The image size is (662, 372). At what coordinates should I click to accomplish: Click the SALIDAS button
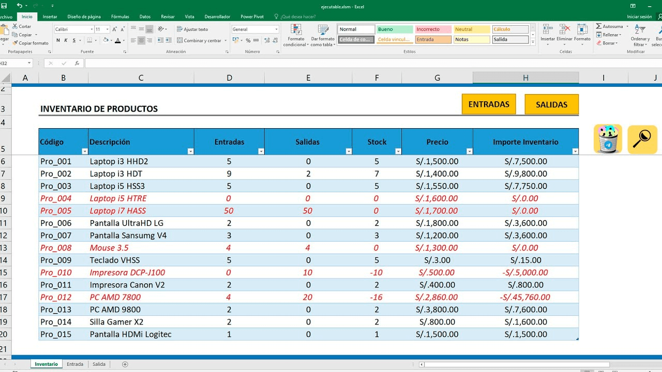coord(551,104)
